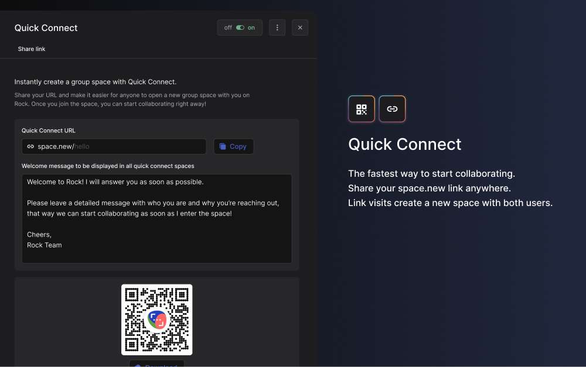Click the chain link feature icon tile
This screenshot has height=367, width=586.
[392, 109]
